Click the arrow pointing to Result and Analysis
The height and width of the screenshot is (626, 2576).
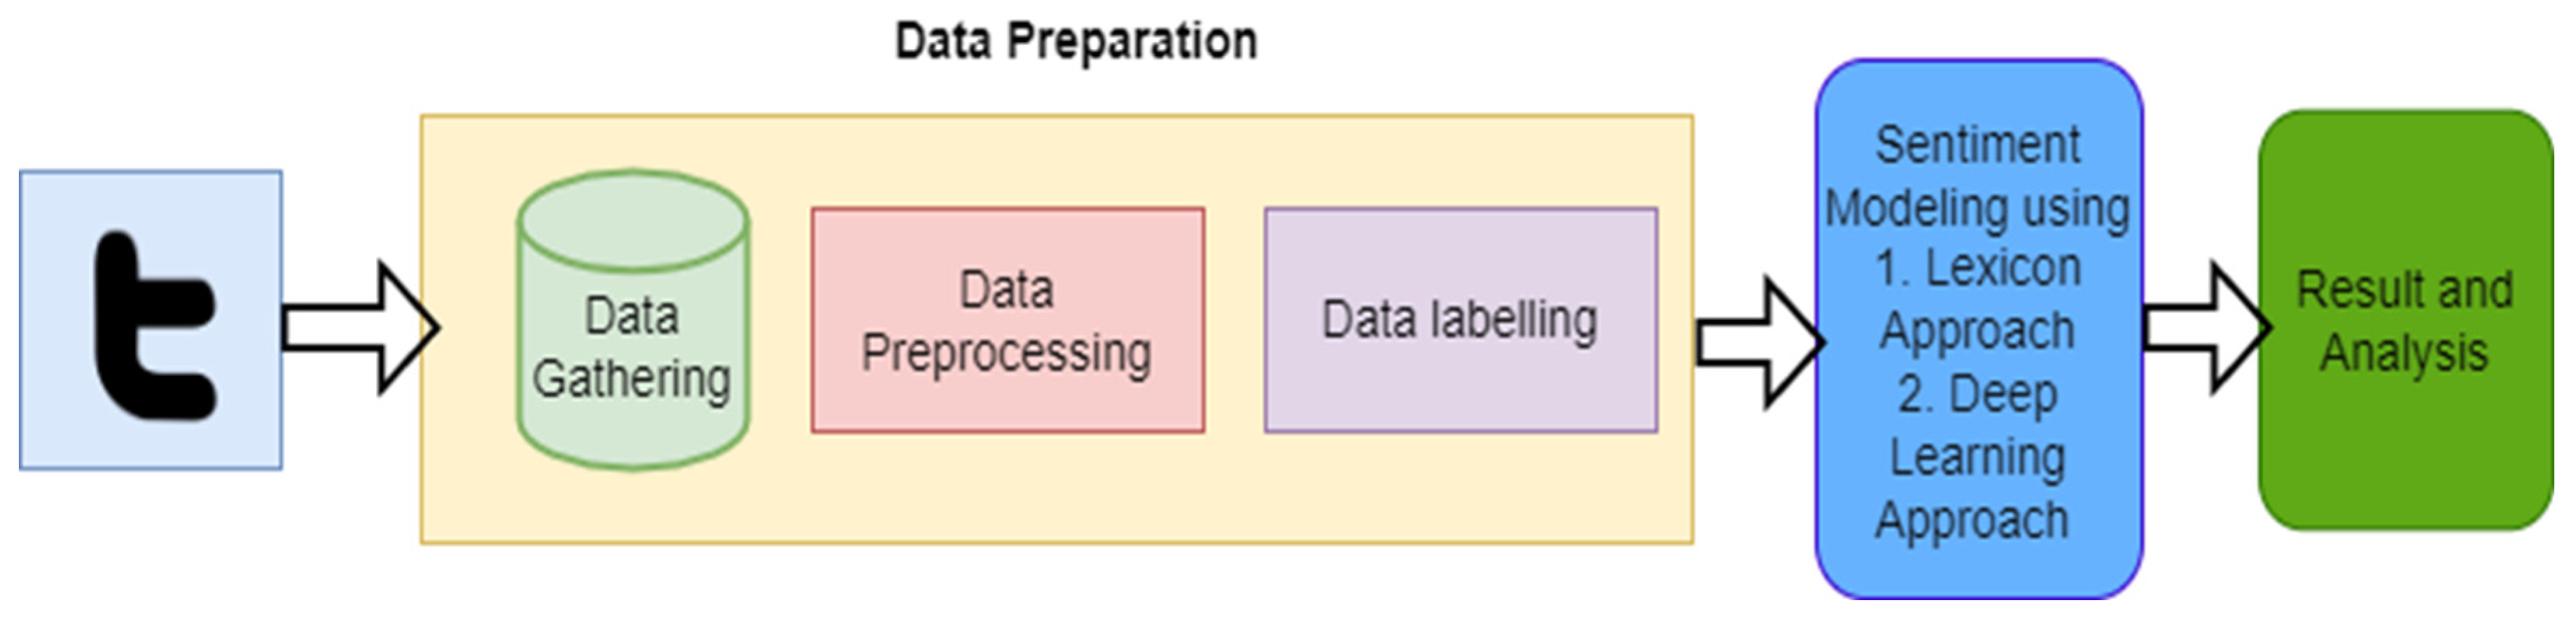coord(2205,327)
